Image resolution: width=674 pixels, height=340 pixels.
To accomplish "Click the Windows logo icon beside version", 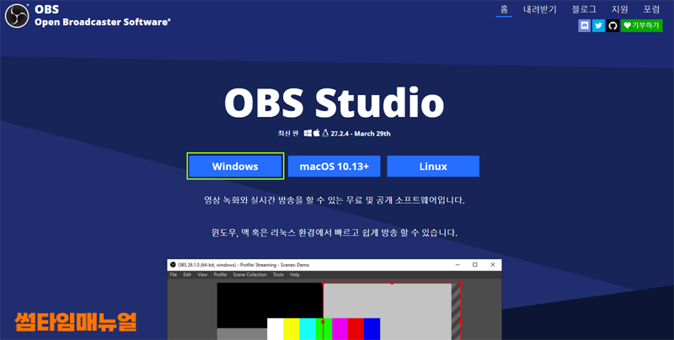I will (308, 133).
